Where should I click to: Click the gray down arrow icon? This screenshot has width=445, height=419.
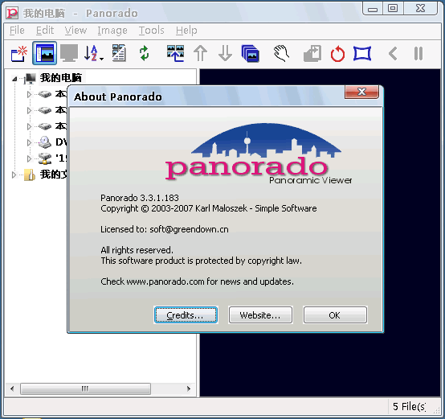click(x=226, y=53)
